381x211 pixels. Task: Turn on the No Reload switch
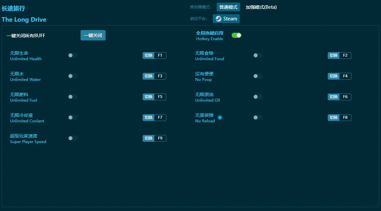coord(258,117)
